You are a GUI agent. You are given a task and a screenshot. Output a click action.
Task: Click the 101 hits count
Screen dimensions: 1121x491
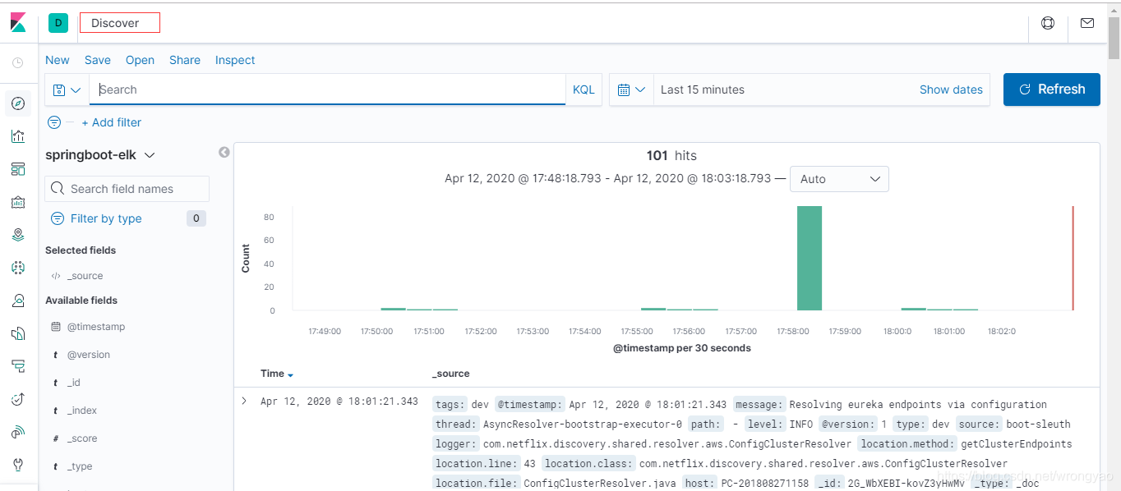tap(671, 155)
